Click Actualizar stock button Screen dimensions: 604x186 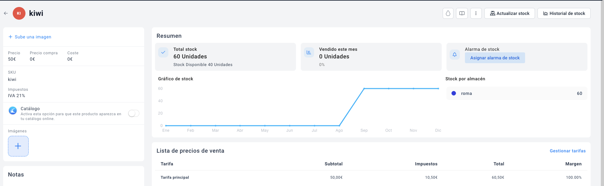click(x=509, y=13)
